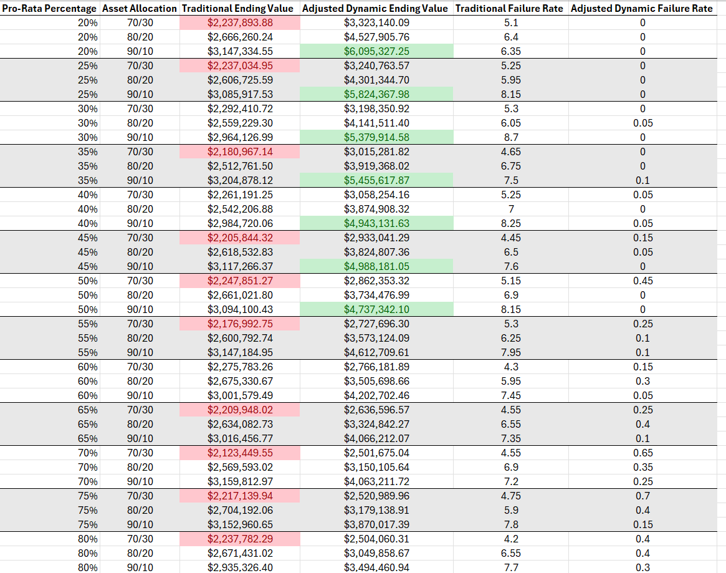Select cell $2,935,326.40
This screenshot has height=573, width=726.
(239, 567)
